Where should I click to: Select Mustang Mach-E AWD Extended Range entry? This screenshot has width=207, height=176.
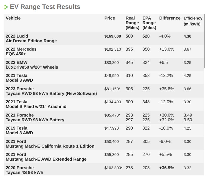46,159
